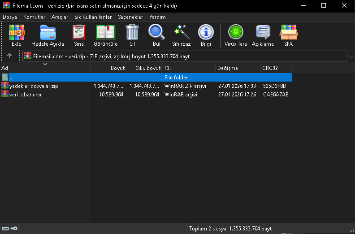Open the Açıklama comment icon
Image resolution: width=355 pixels, height=234 pixels.
(x=263, y=32)
